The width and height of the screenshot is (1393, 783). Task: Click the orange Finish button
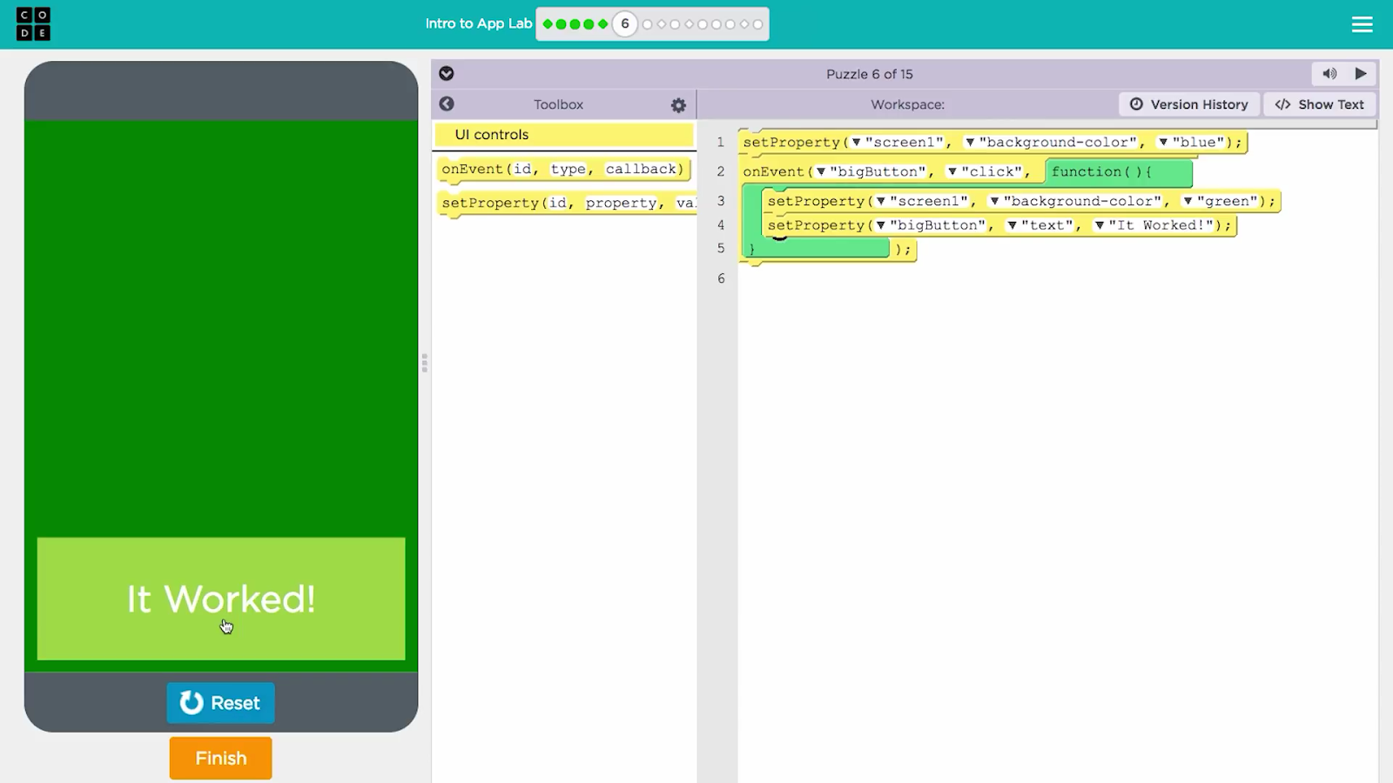220,758
